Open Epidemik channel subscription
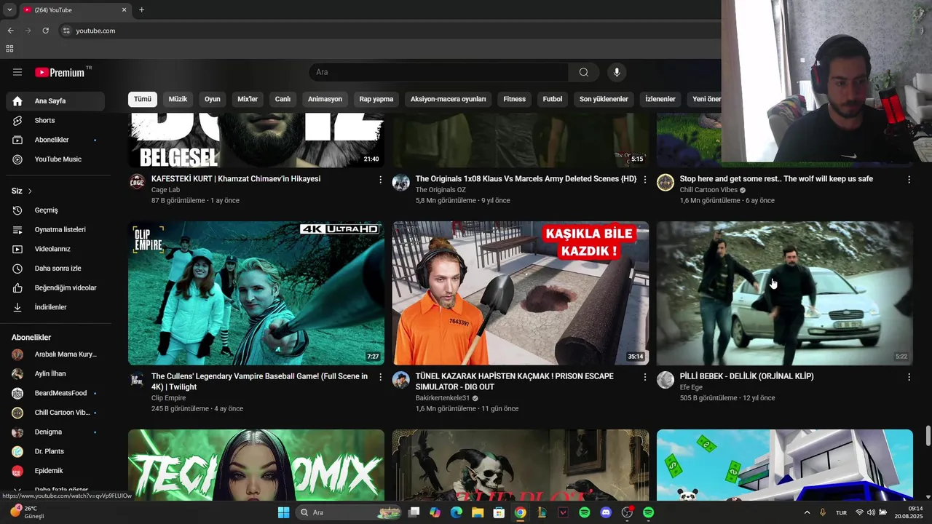 tap(55, 471)
